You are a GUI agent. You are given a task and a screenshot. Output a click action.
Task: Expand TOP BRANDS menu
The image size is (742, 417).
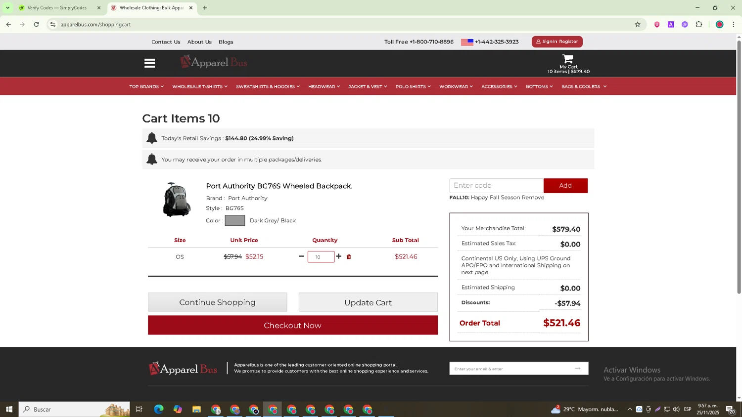click(146, 86)
